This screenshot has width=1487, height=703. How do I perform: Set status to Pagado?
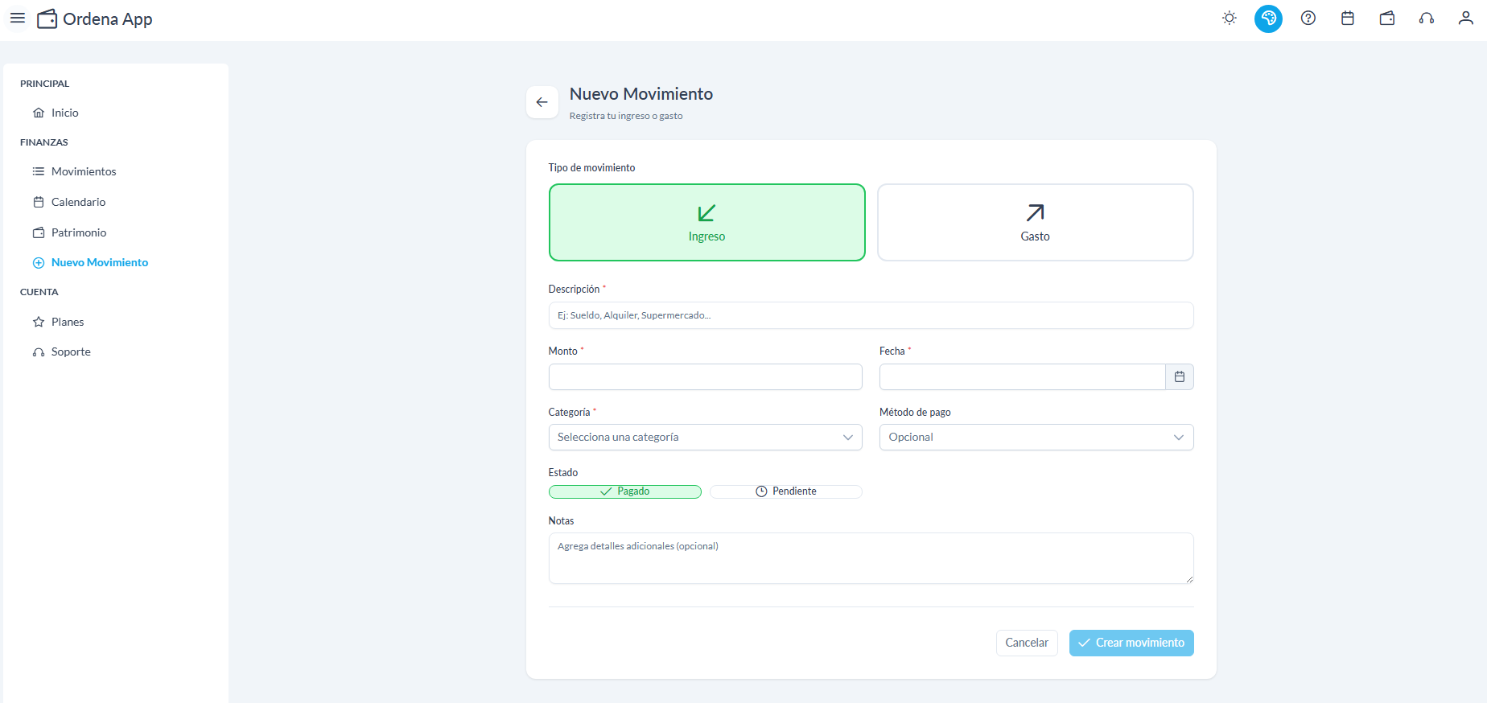point(624,491)
